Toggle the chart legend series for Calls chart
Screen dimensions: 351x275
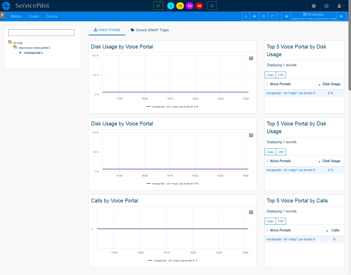pos(173,260)
